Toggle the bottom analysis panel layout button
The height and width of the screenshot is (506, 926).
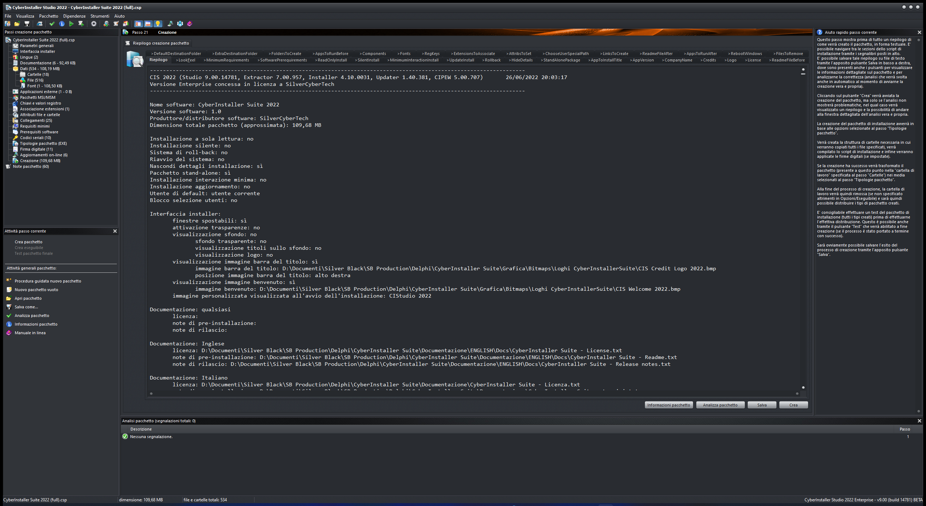coord(148,24)
